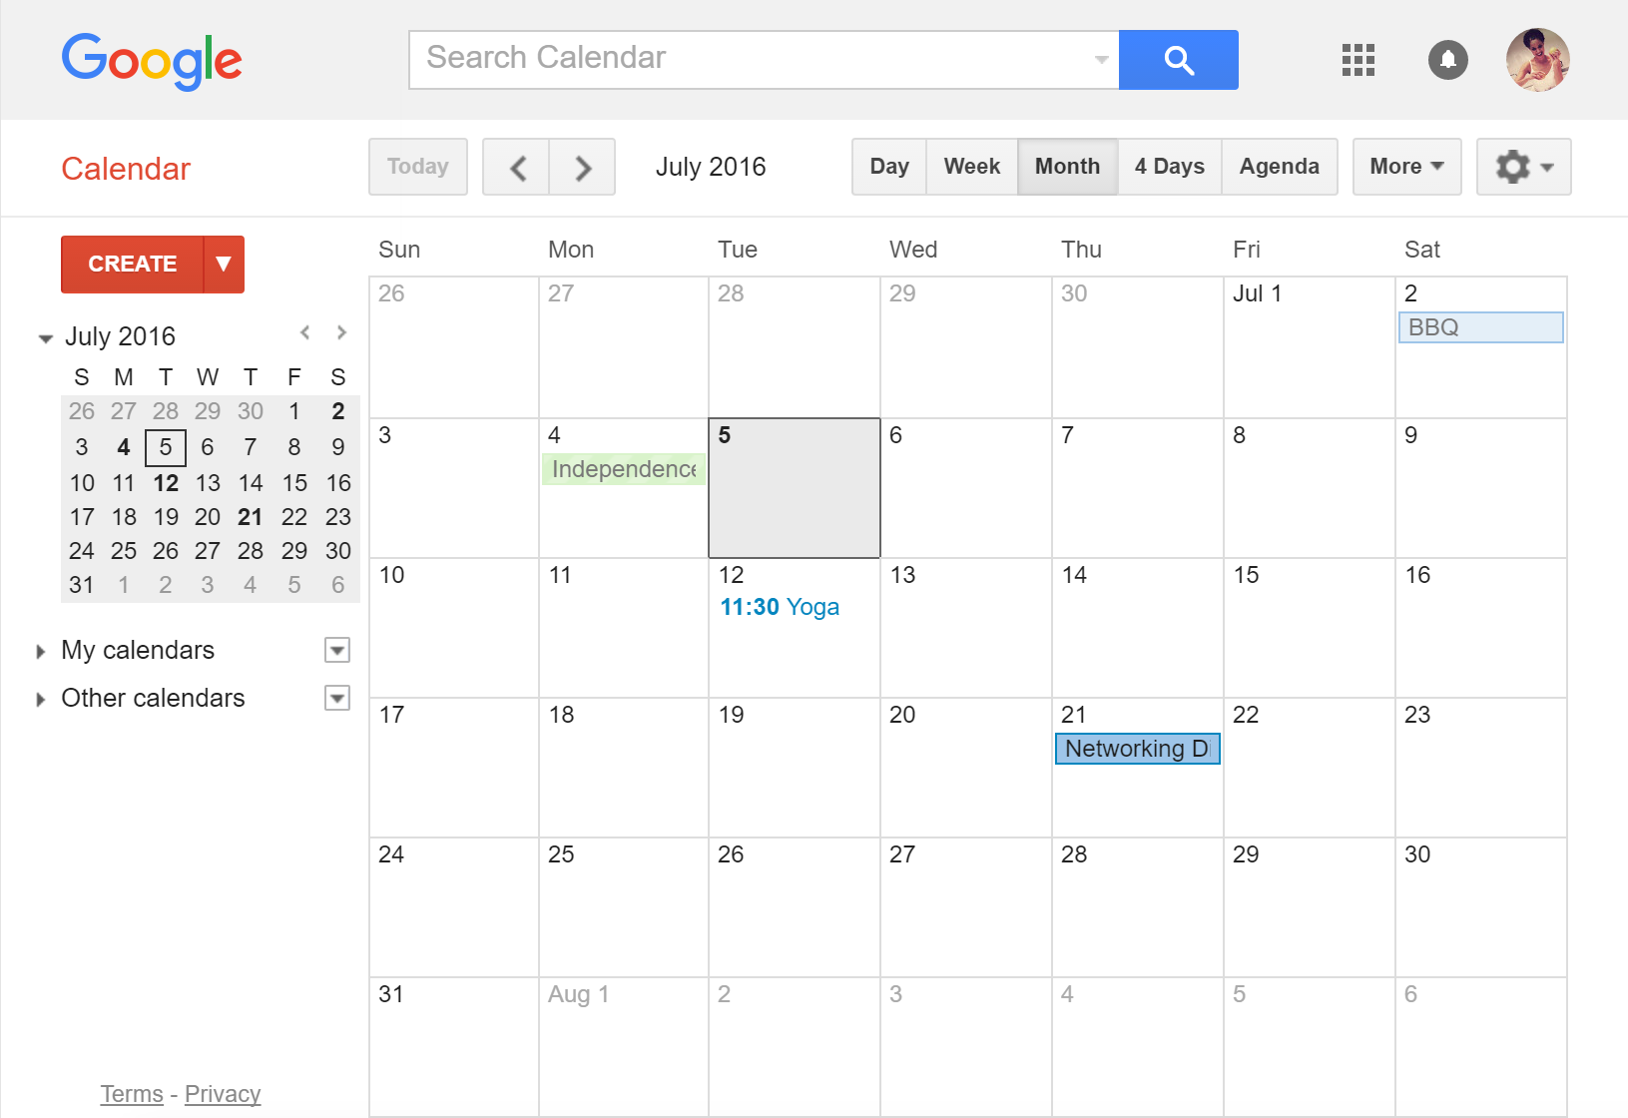Open the notifications bell icon
Screen dimensions: 1628x1118
point(1447,60)
